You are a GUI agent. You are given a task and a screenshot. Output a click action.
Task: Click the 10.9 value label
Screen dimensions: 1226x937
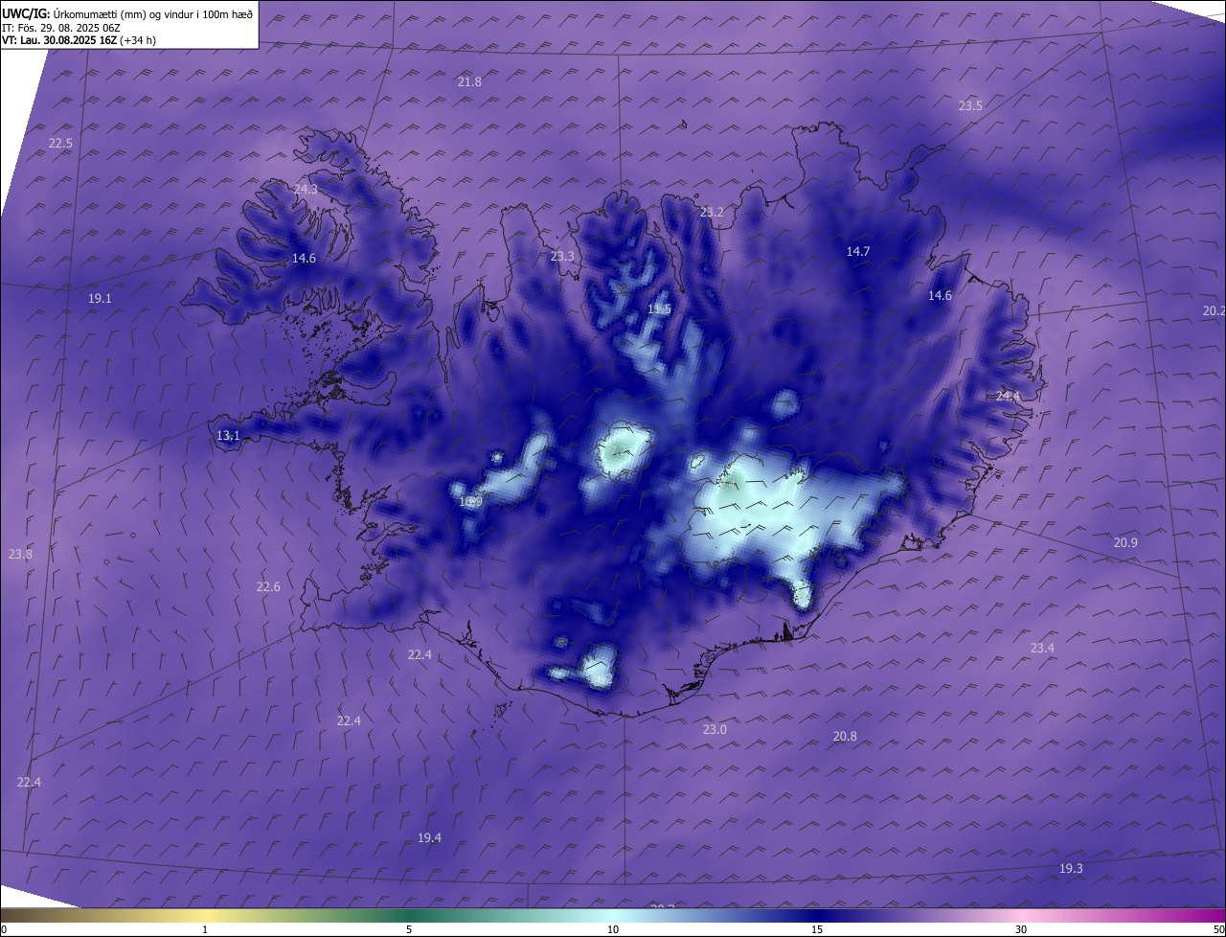470,502
